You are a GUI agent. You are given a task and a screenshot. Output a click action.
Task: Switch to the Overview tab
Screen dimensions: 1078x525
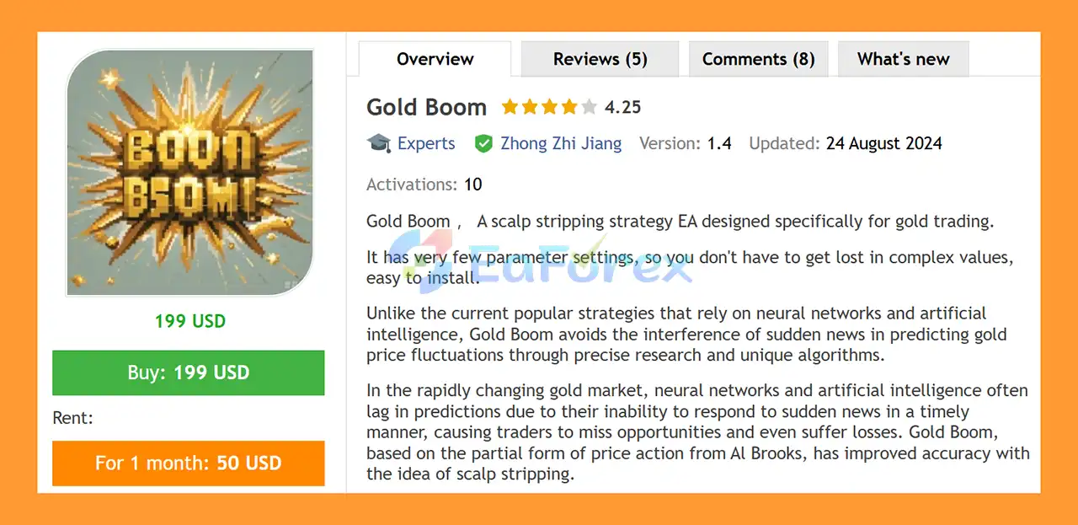[x=435, y=59]
